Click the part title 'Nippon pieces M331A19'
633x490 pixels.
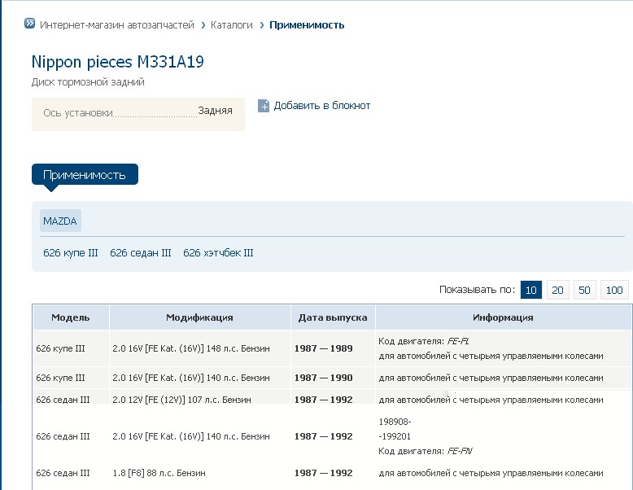(117, 62)
